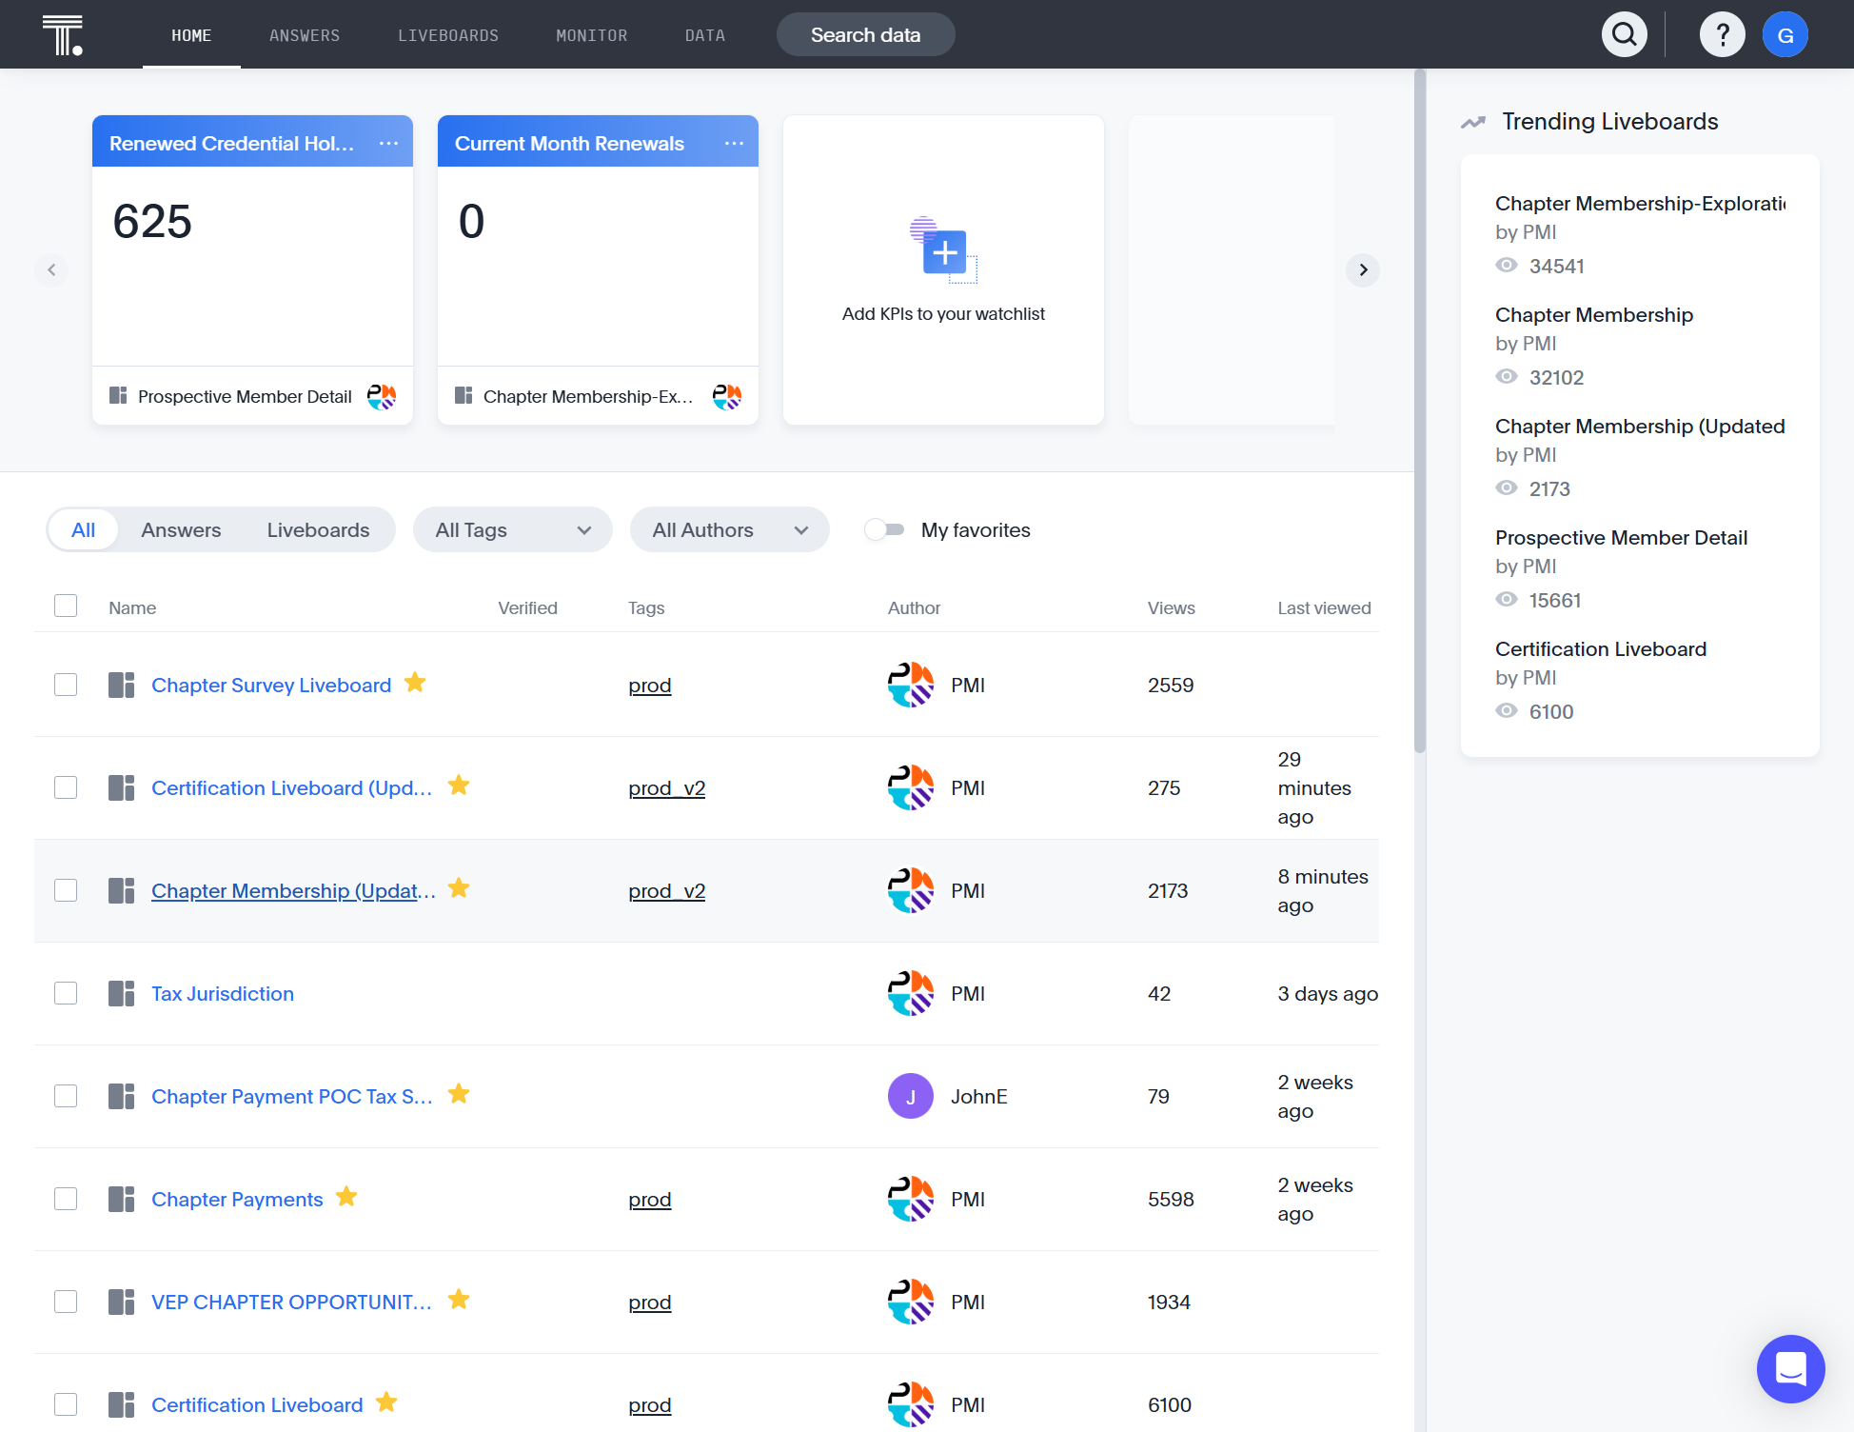The height and width of the screenshot is (1432, 1854).
Task: Open the help question mark icon
Action: [x=1723, y=35]
